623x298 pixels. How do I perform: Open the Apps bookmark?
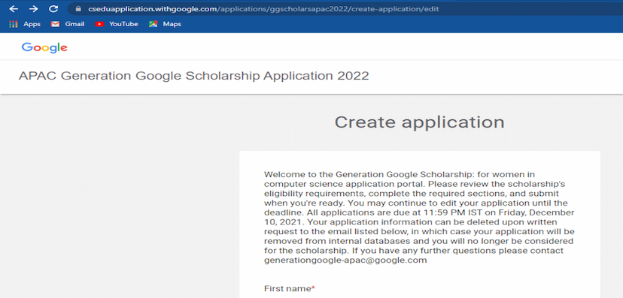point(25,24)
